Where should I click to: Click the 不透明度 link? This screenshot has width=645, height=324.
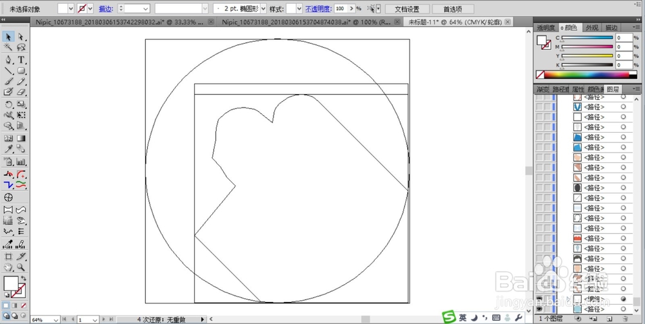pos(318,8)
